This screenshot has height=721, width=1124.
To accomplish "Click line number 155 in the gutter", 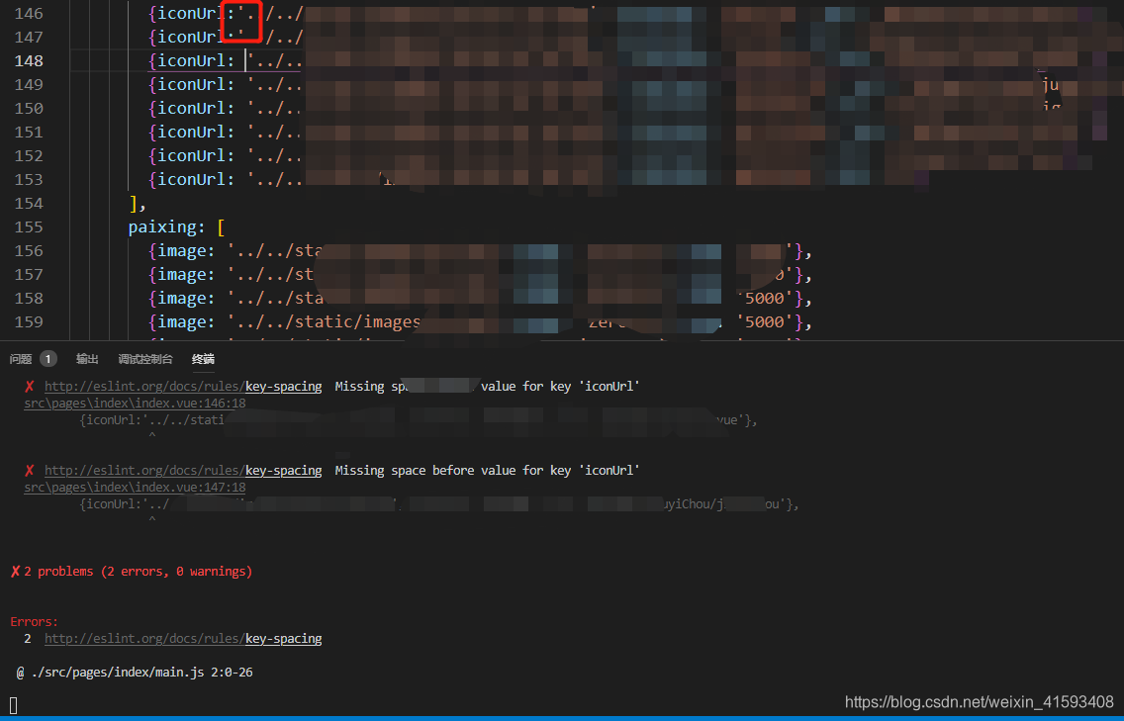I will [29, 226].
